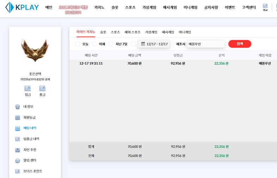Open the 12/17 - 12/17 date range picker
The height and width of the screenshot is (178, 277).
click(154, 44)
